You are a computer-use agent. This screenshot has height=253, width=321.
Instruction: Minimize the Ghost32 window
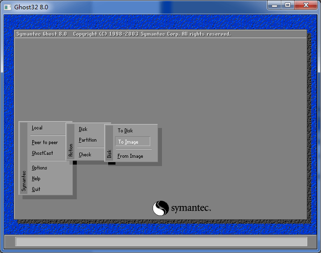[275, 5]
